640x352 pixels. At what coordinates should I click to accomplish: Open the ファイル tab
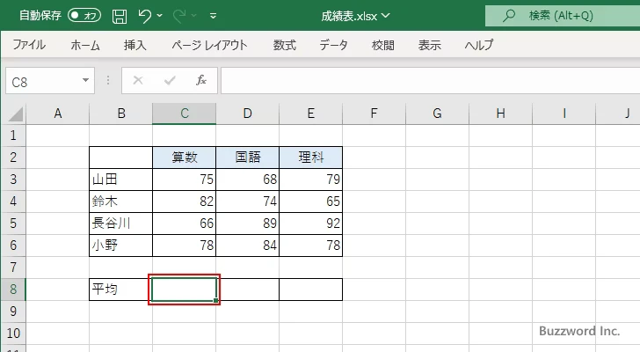pos(29,45)
